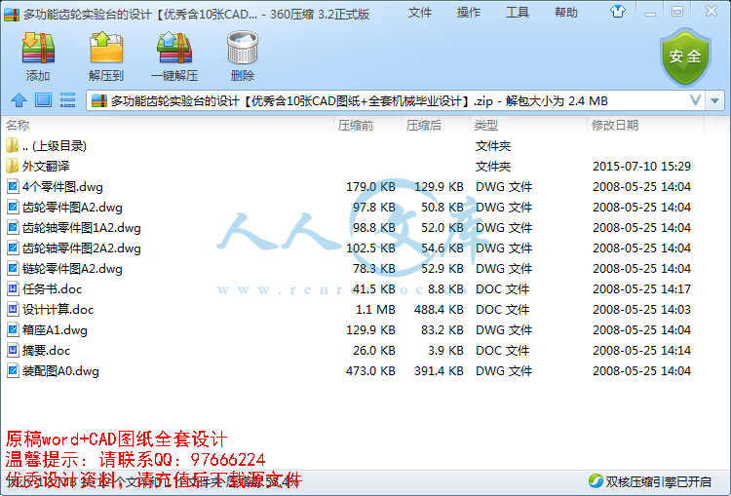This screenshot has height=496, width=731.
Task: Open the 操作 menu
Action: tap(469, 13)
